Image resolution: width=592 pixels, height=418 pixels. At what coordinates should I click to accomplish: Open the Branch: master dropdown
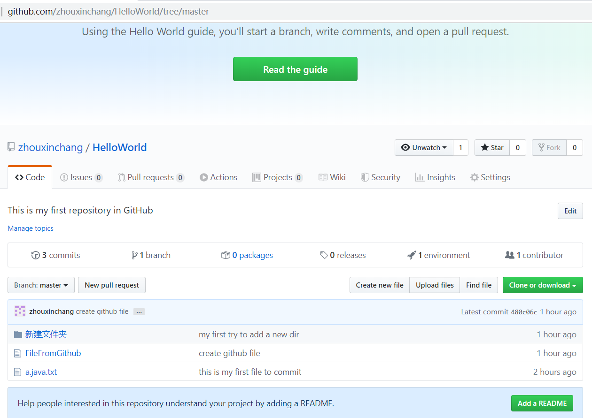pos(41,285)
